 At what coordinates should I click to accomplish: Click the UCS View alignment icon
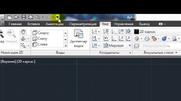(x=121, y=31)
